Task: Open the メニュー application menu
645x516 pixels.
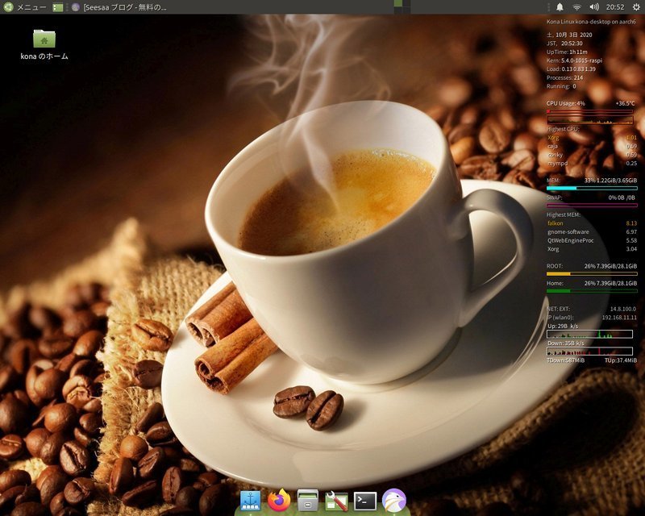Action: click(31, 7)
